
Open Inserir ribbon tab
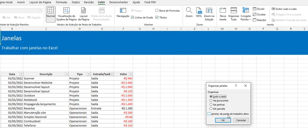click(21, 2)
